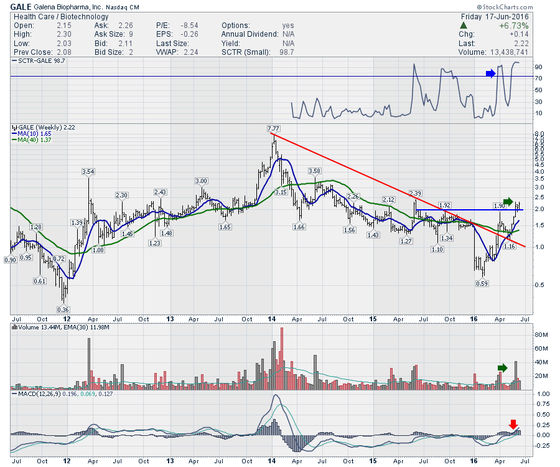560x467 pixels.
Task: Select the EPS value -0.26
Action: coord(189,34)
